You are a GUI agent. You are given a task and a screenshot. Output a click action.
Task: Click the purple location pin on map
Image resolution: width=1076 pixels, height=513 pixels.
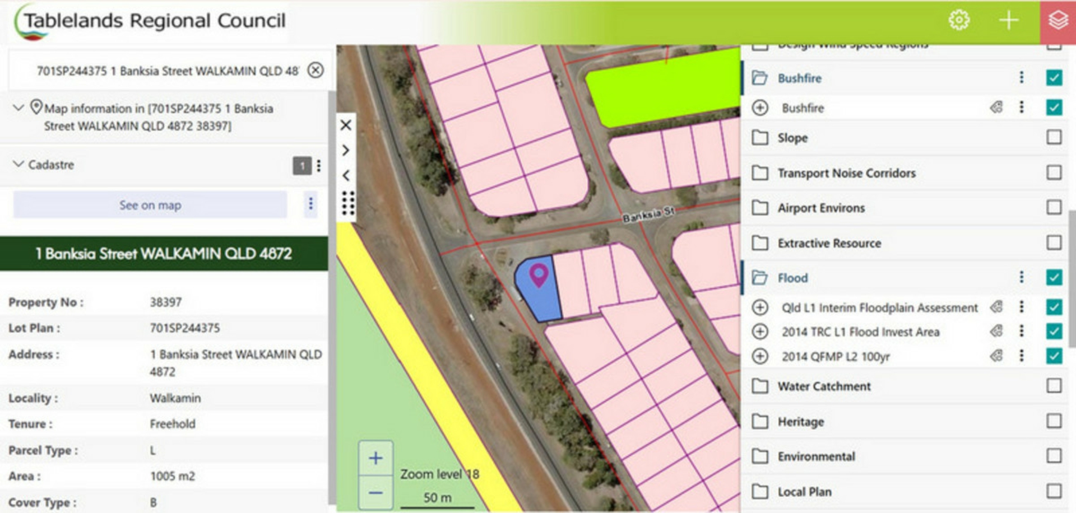[x=539, y=275]
